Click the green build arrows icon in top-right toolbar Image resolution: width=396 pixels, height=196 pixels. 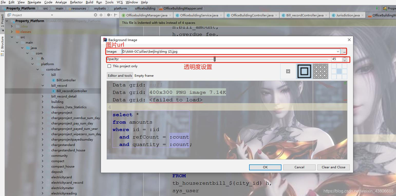[378, 8]
